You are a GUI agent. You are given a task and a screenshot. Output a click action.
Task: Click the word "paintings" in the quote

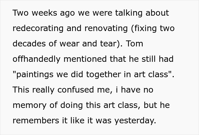pyautogui.click(x=34, y=75)
